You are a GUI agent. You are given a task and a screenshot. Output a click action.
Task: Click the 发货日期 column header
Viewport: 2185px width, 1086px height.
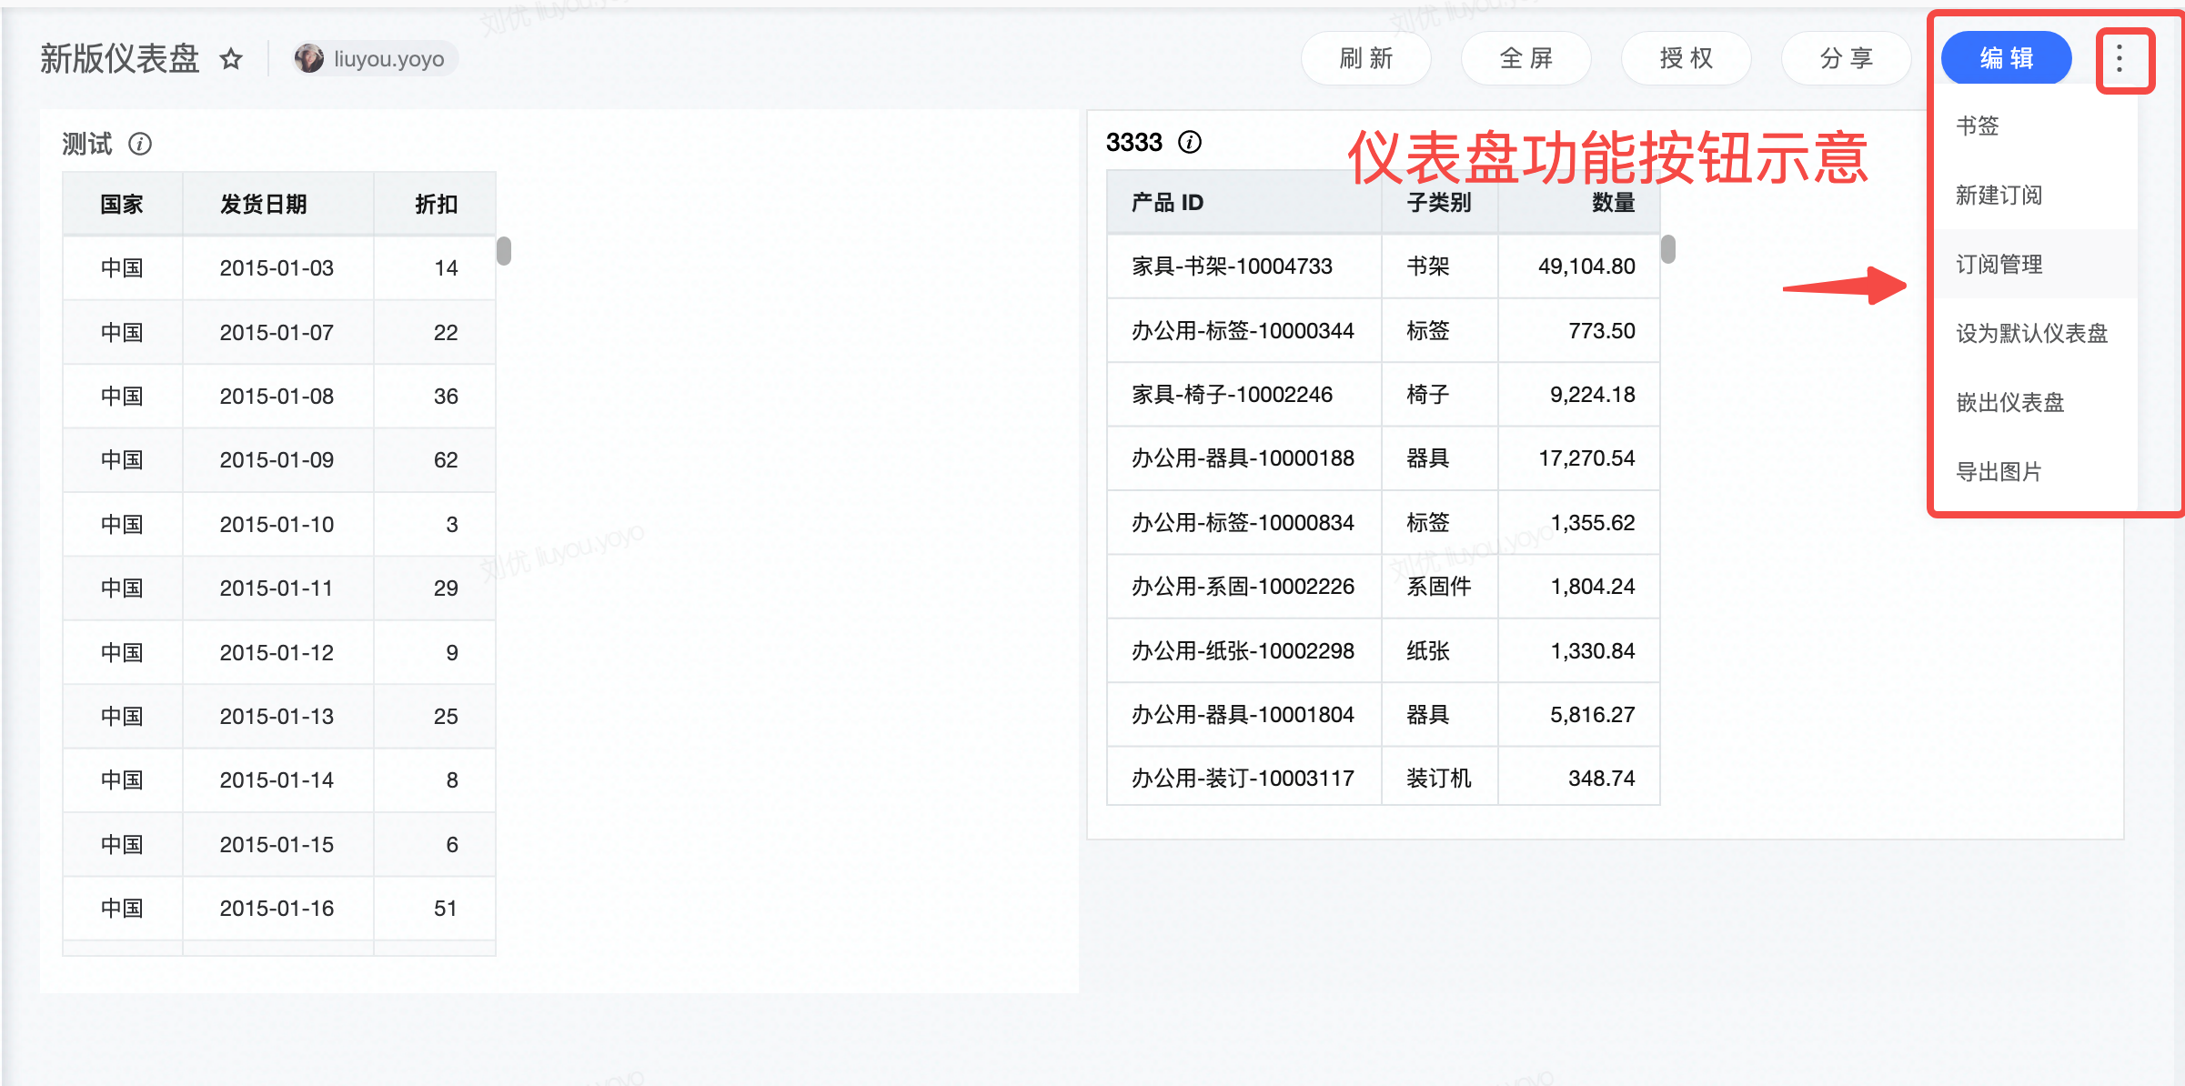coord(263,204)
